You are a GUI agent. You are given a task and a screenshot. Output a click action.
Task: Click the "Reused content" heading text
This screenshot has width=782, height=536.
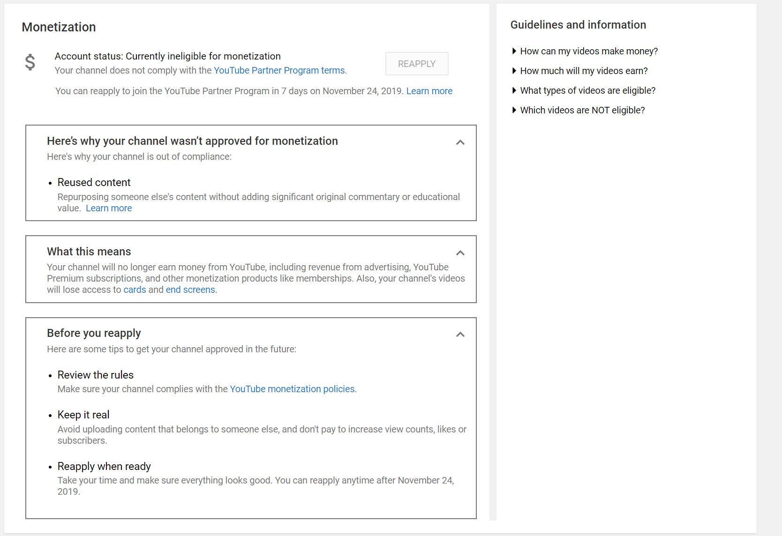(94, 182)
